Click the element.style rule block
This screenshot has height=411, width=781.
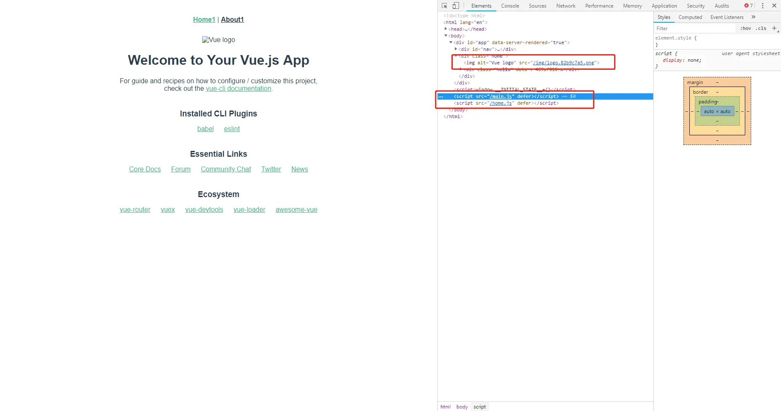tap(717, 41)
